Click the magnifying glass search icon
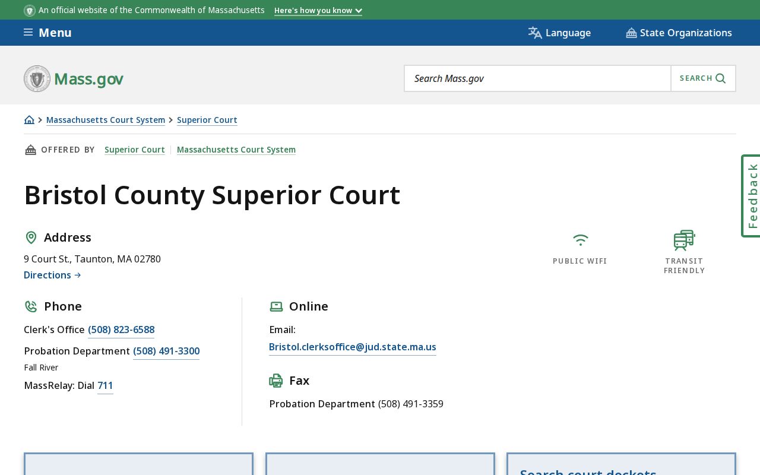Image resolution: width=760 pixels, height=475 pixels. click(x=720, y=78)
